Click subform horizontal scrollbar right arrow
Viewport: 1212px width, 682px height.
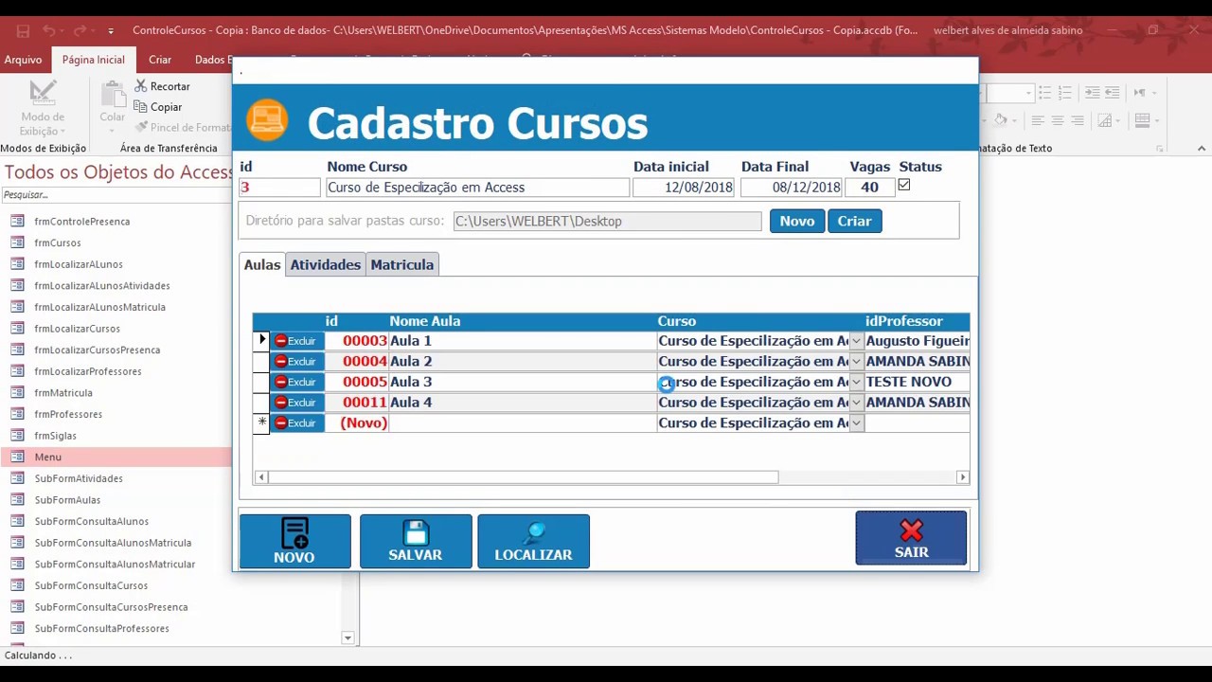tap(963, 477)
